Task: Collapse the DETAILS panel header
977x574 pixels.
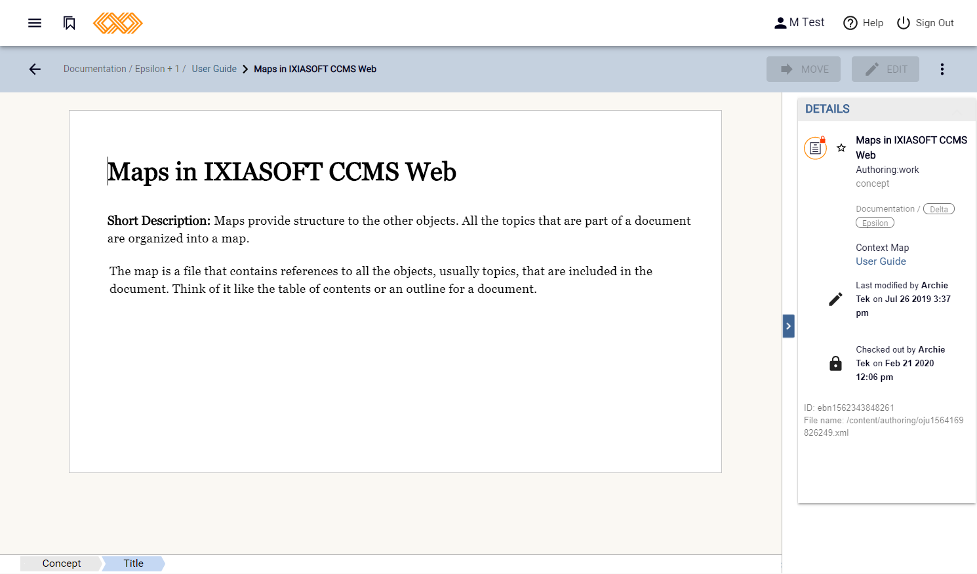Action: pos(887,109)
